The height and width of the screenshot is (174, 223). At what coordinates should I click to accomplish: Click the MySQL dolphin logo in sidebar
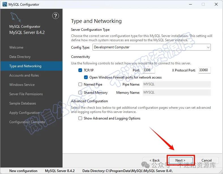coord(16,17)
